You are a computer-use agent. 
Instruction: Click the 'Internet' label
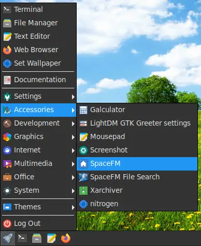[27, 150]
